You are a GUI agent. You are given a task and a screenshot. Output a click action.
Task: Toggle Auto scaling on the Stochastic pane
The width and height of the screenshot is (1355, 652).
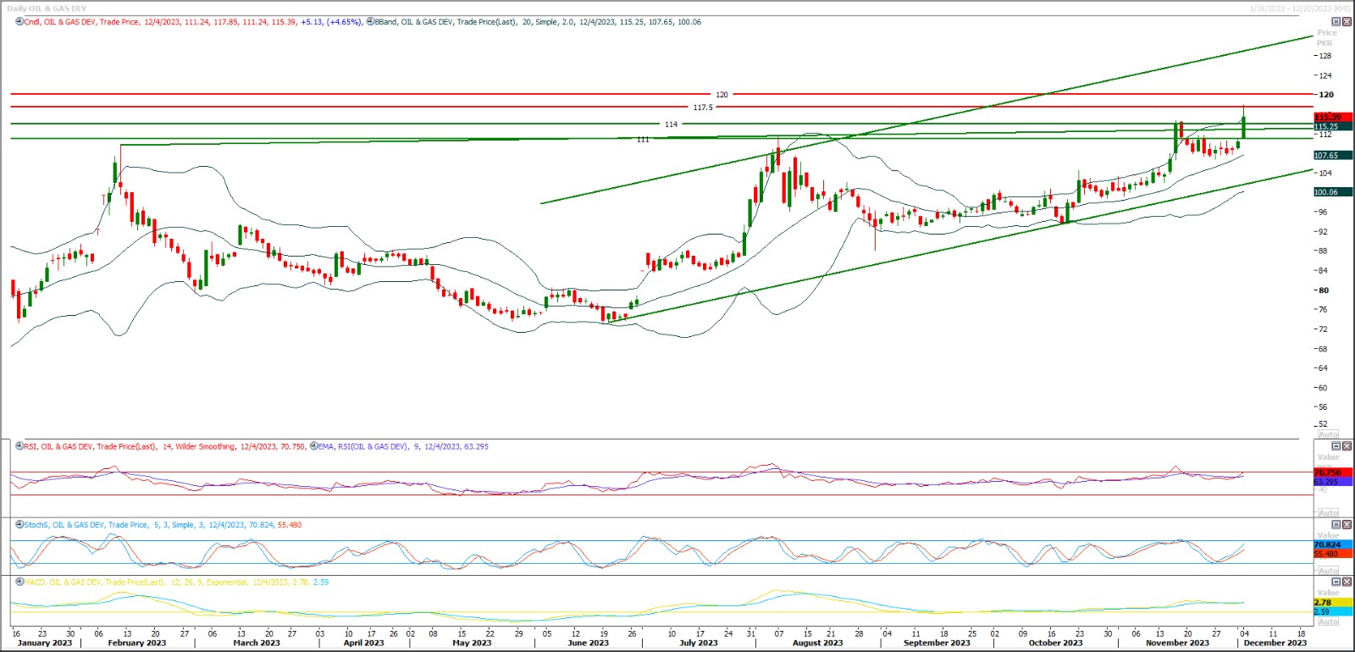coord(1329,571)
